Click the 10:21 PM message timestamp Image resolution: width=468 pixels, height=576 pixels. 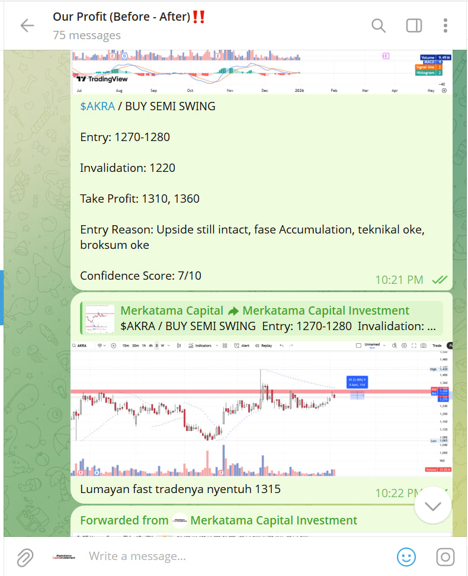[x=399, y=280]
